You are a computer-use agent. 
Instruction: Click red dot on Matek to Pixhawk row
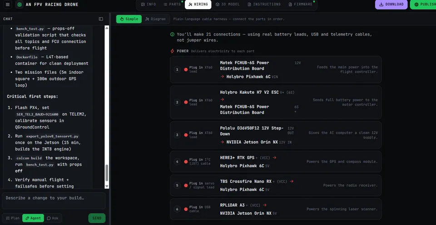[186, 70]
